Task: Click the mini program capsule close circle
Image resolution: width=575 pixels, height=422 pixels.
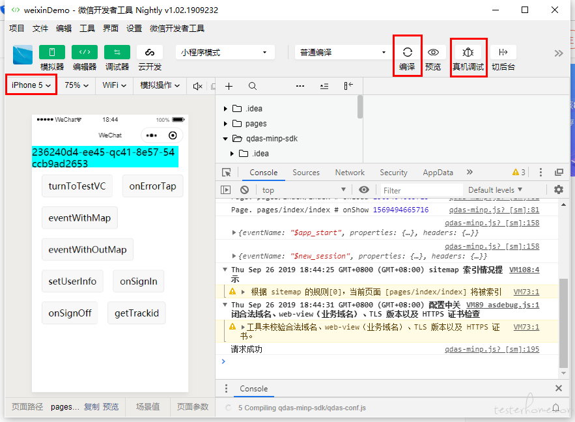Action: (x=173, y=135)
